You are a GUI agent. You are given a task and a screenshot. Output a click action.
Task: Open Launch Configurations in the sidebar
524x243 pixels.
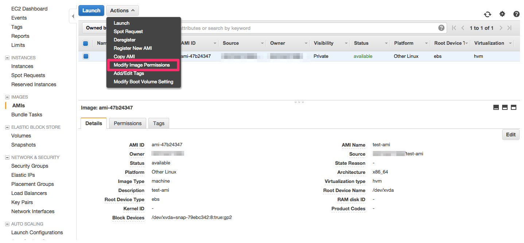click(37, 232)
